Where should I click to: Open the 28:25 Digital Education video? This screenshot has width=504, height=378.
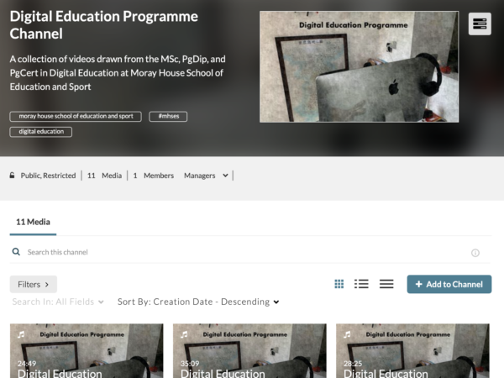(412, 350)
